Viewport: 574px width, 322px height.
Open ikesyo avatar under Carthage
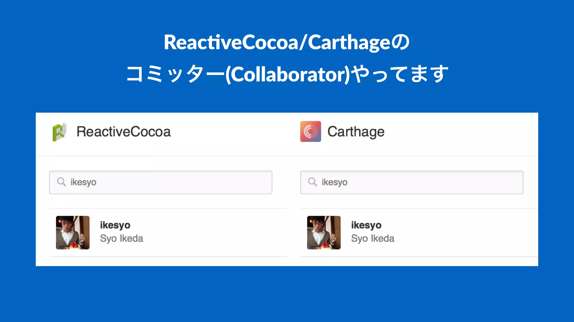click(324, 233)
